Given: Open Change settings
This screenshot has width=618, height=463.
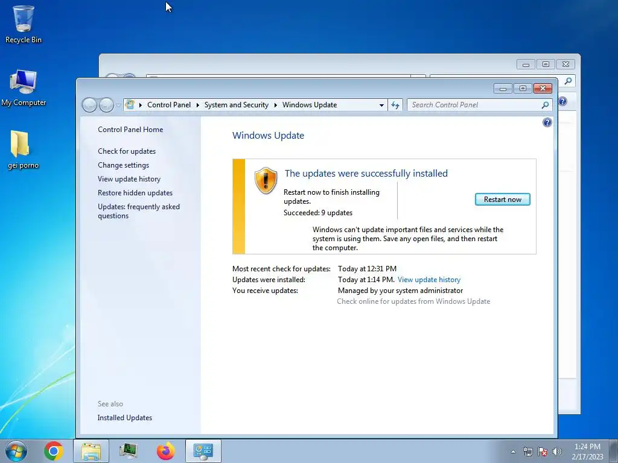Looking at the screenshot, I should click(x=123, y=165).
